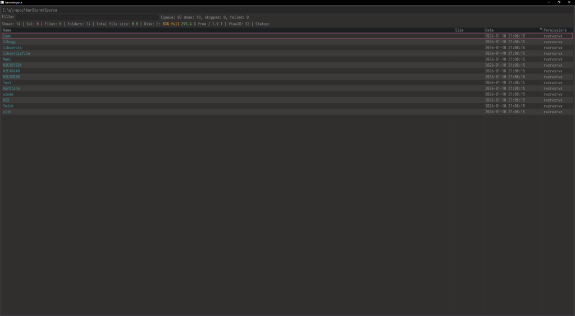Sort by the Date column header
Image resolution: width=575 pixels, height=316 pixels.
click(x=513, y=30)
